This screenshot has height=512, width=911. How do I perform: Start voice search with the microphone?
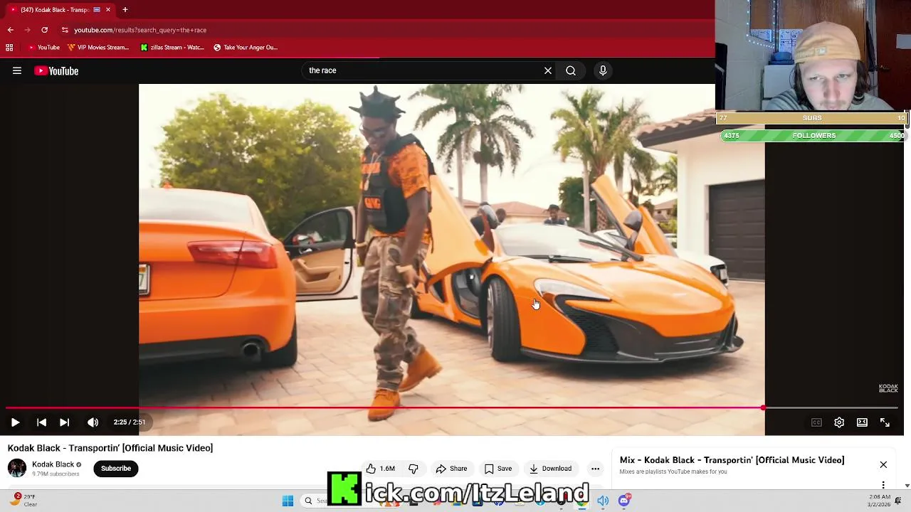click(x=603, y=70)
